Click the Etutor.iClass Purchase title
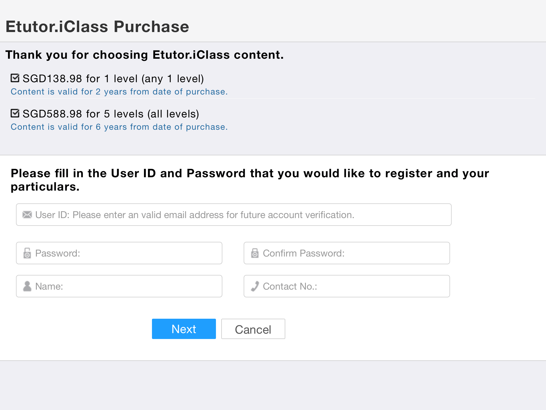This screenshot has height=410, width=546. 97,26
